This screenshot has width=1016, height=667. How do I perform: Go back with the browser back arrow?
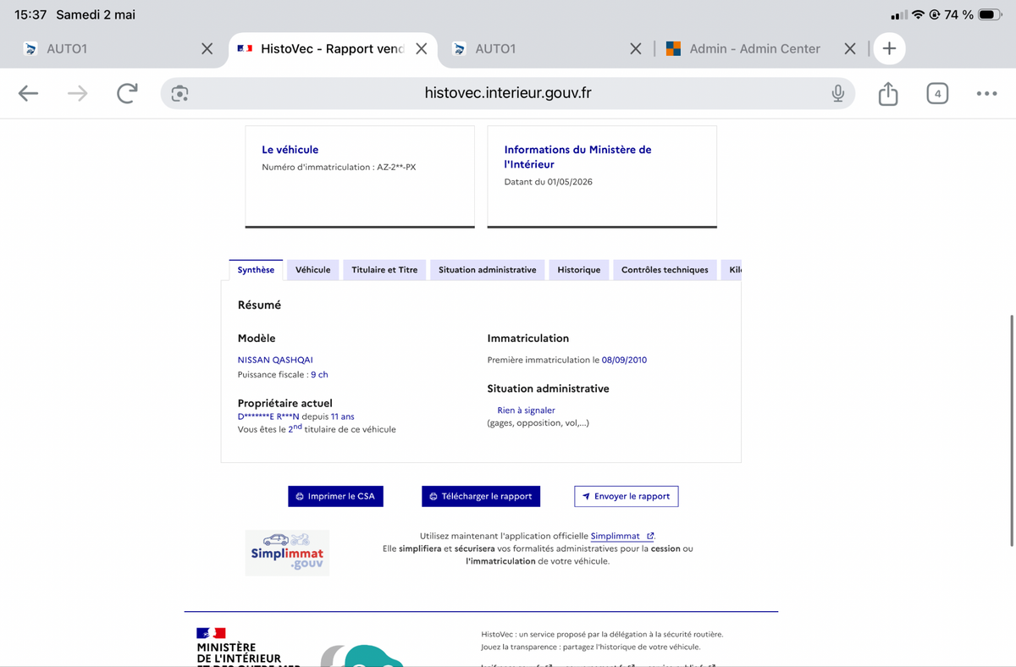(x=29, y=93)
